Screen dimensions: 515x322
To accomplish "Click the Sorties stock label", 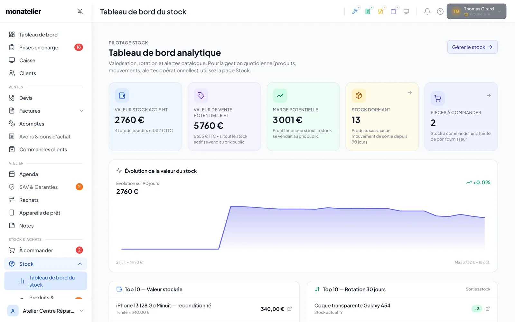I will point(478,289).
